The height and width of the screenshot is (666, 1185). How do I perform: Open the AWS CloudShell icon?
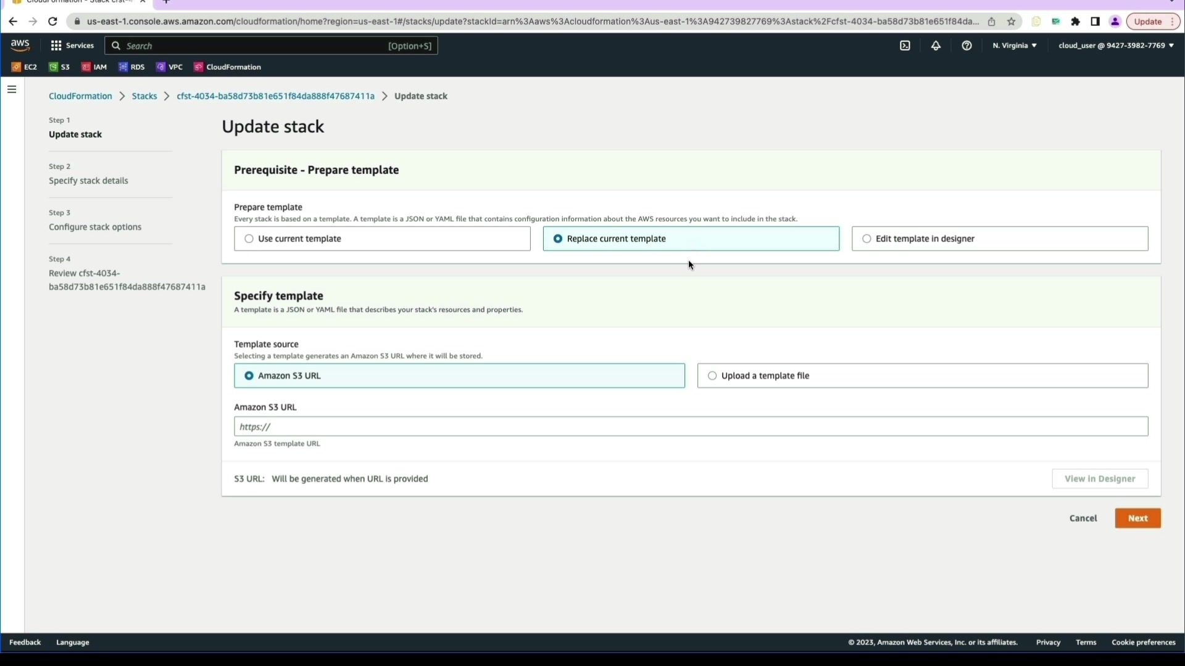[905, 46]
